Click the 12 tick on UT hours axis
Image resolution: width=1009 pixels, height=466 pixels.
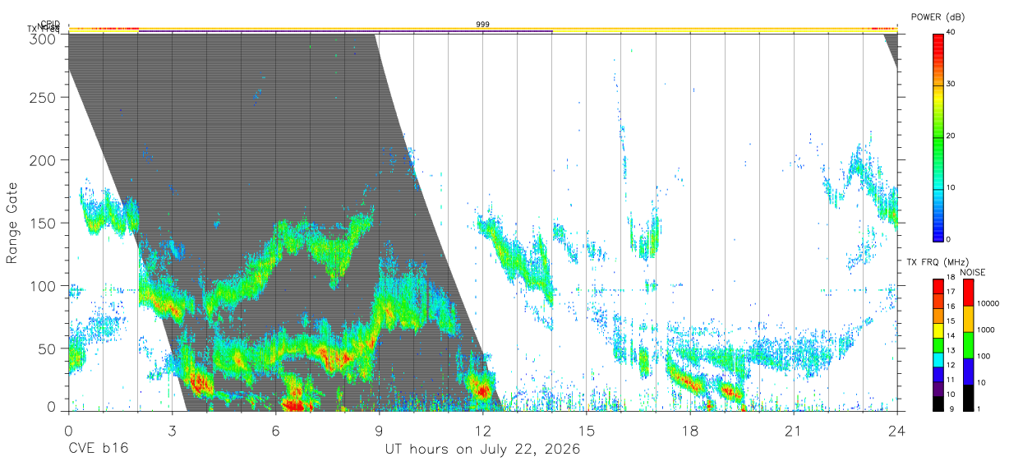tap(483, 430)
